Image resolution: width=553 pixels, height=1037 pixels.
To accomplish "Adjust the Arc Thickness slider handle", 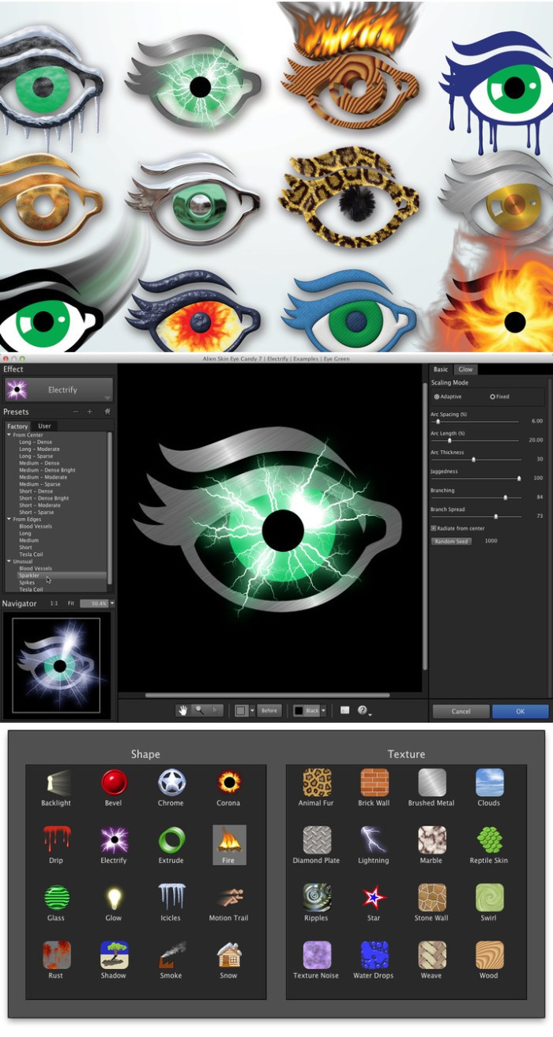I will point(473,460).
